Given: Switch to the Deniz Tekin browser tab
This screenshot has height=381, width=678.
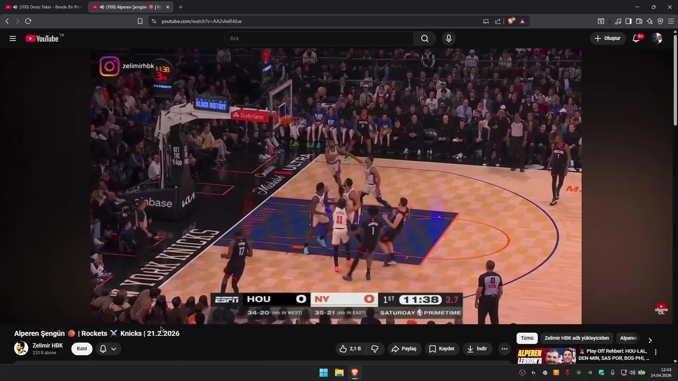Looking at the screenshot, I should point(43,7).
